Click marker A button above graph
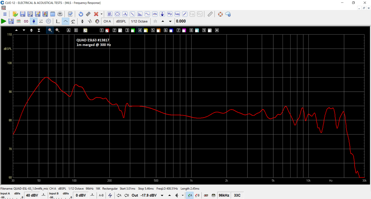 click(69, 30)
